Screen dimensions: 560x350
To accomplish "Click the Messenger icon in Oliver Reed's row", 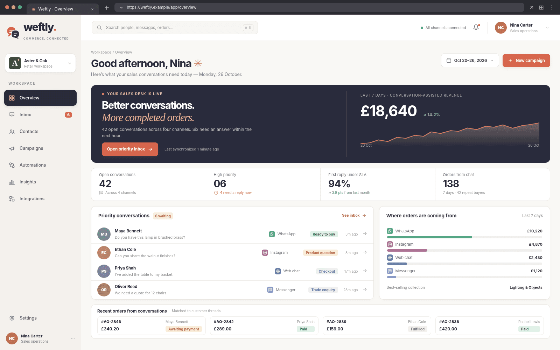I will [270, 290].
